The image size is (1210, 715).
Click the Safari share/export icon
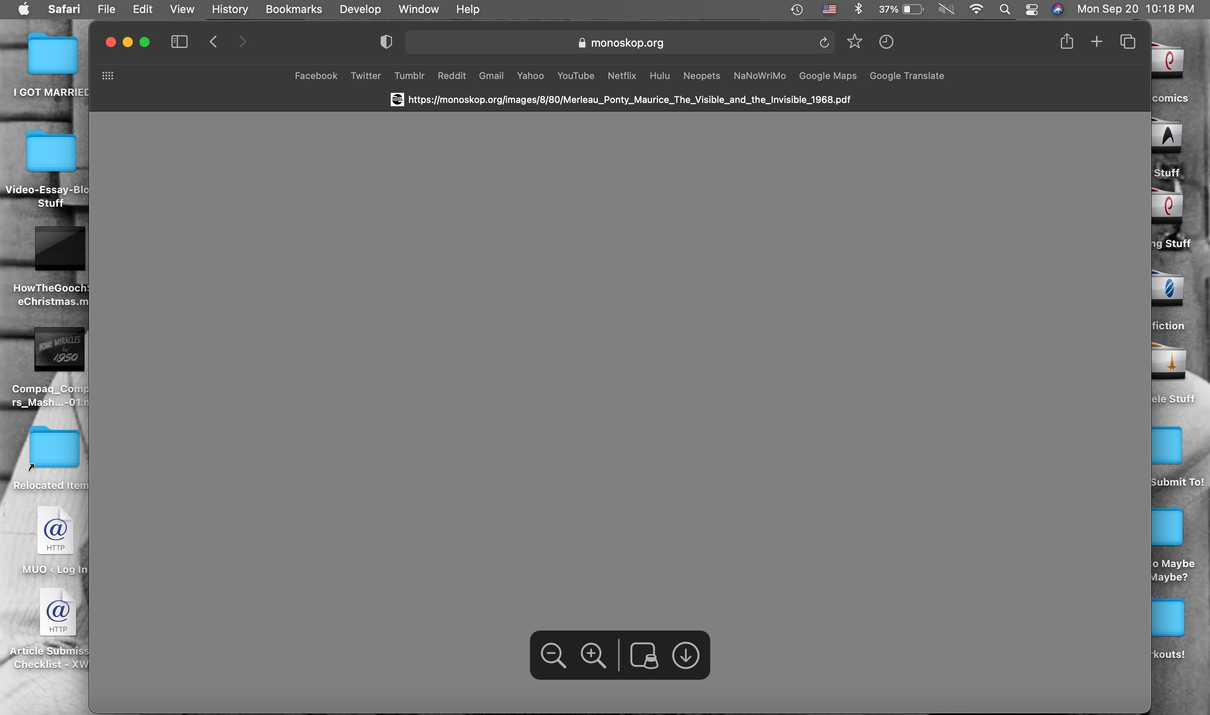point(1067,41)
